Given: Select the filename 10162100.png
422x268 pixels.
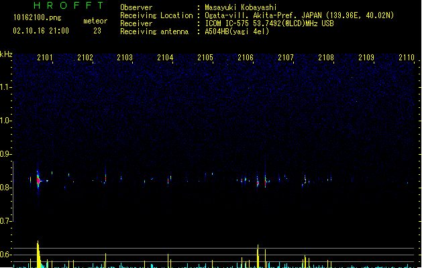Looking at the screenshot, I should pyautogui.click(x=38, y=17).
